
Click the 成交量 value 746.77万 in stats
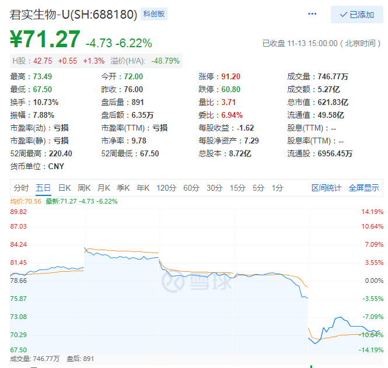333,76
